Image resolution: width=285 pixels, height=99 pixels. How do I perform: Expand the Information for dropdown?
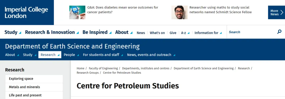[x=208, y=33]
